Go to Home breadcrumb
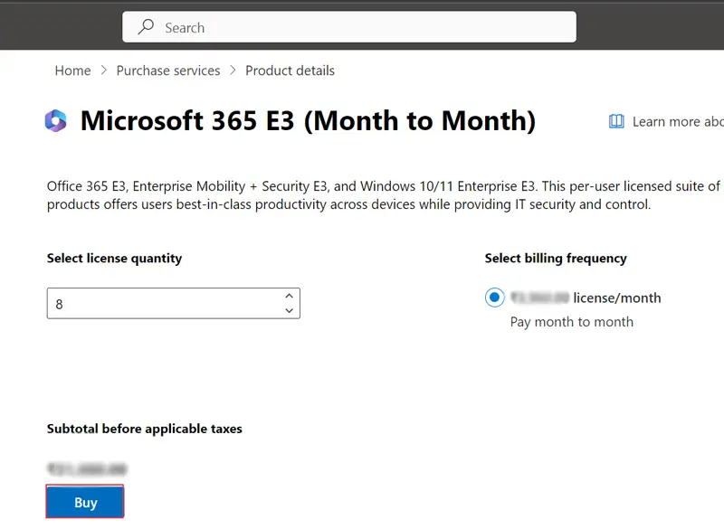This screenshot has height=529, width=724. click(x=72, y=71)
